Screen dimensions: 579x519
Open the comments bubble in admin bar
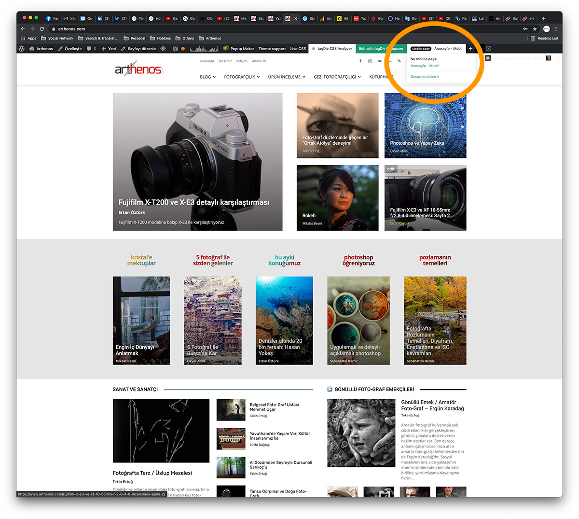[92, 49]
